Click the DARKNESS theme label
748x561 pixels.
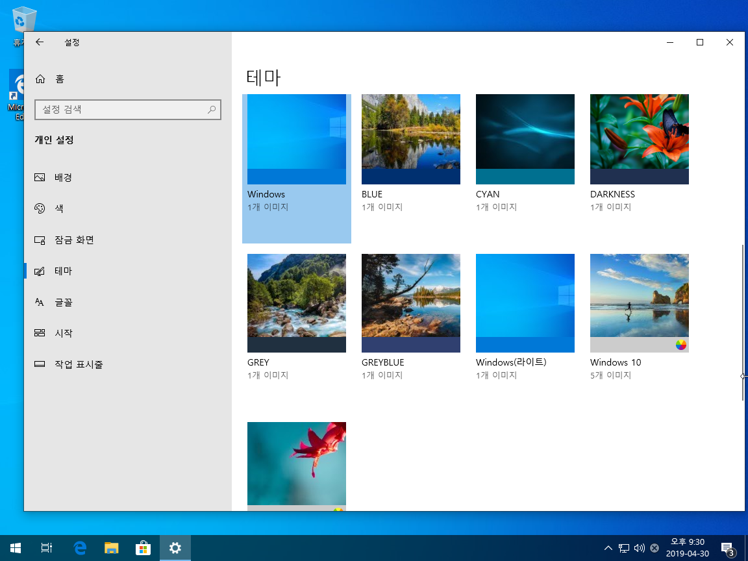(612, 194)
